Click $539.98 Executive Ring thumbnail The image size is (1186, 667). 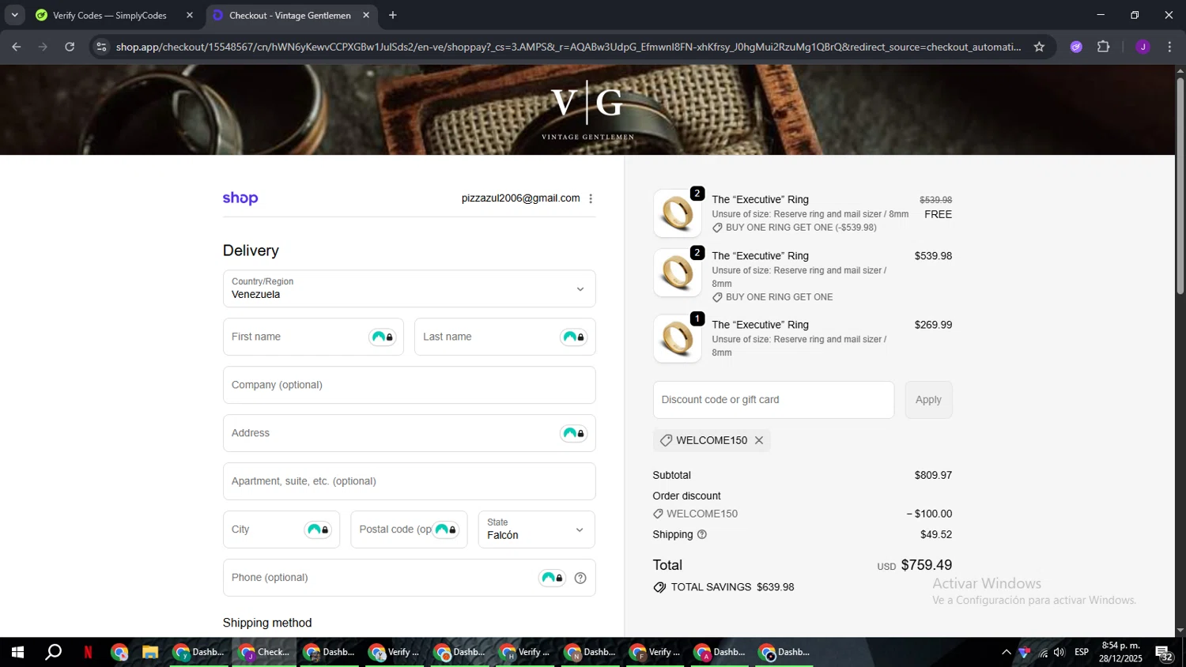[678, 273]
